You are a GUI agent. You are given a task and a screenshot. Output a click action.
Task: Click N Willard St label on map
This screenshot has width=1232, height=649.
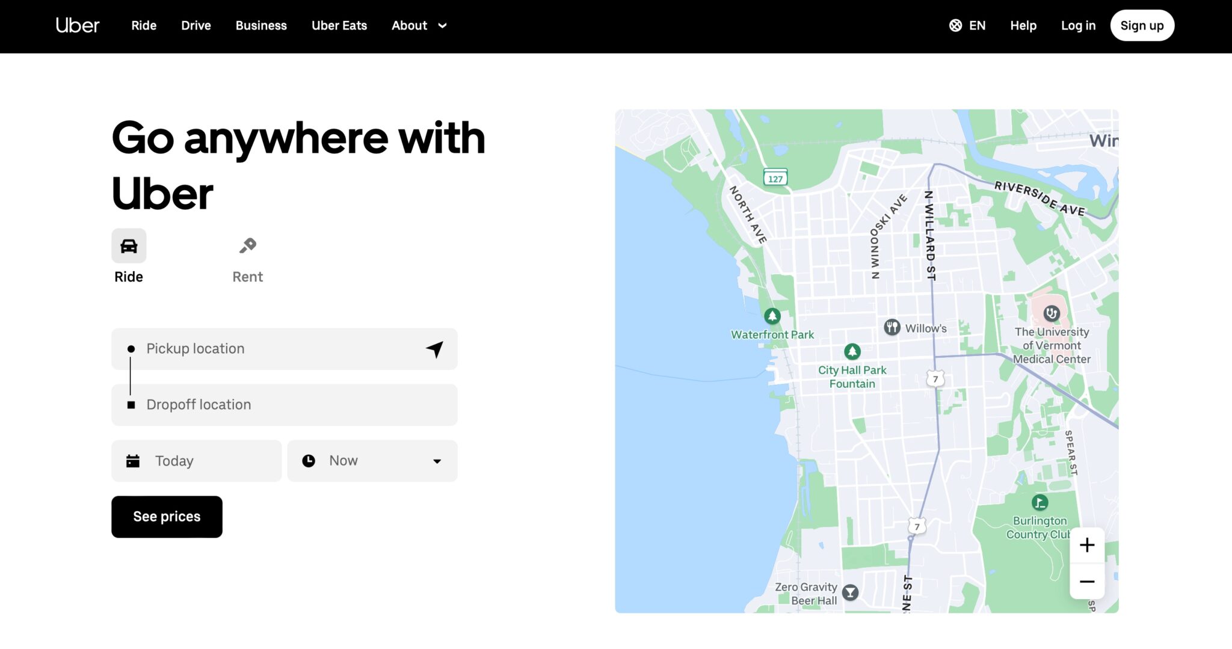930,235
